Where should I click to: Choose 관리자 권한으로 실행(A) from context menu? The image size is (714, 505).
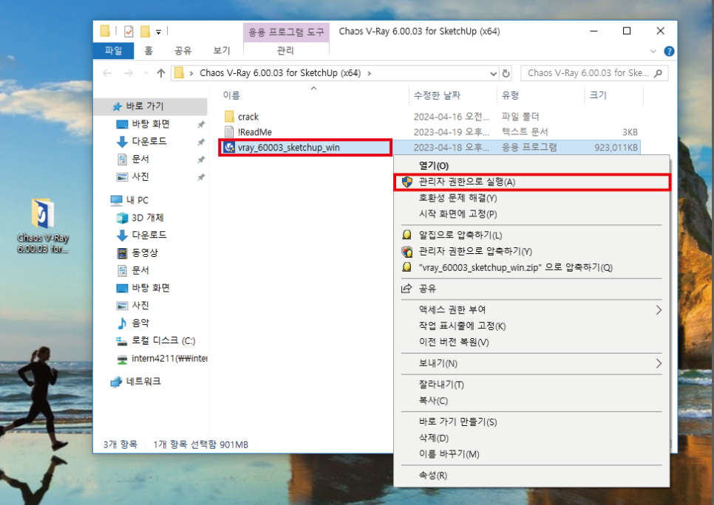click(x=531, y=182)
